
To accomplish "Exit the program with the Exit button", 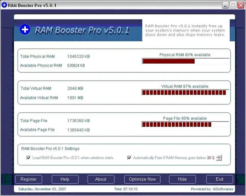I will click(x=220, y=179).
